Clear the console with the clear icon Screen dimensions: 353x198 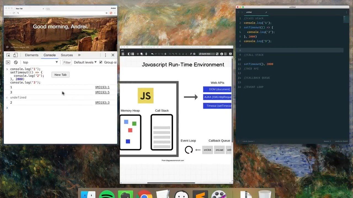pos(16,62)
